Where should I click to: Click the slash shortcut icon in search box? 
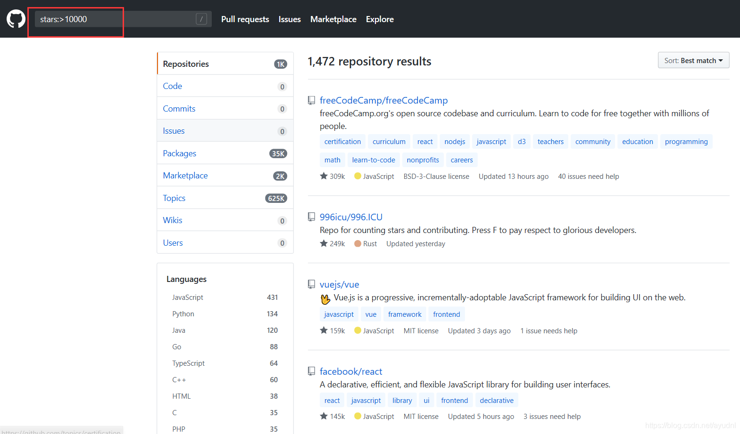pos(201,19)
